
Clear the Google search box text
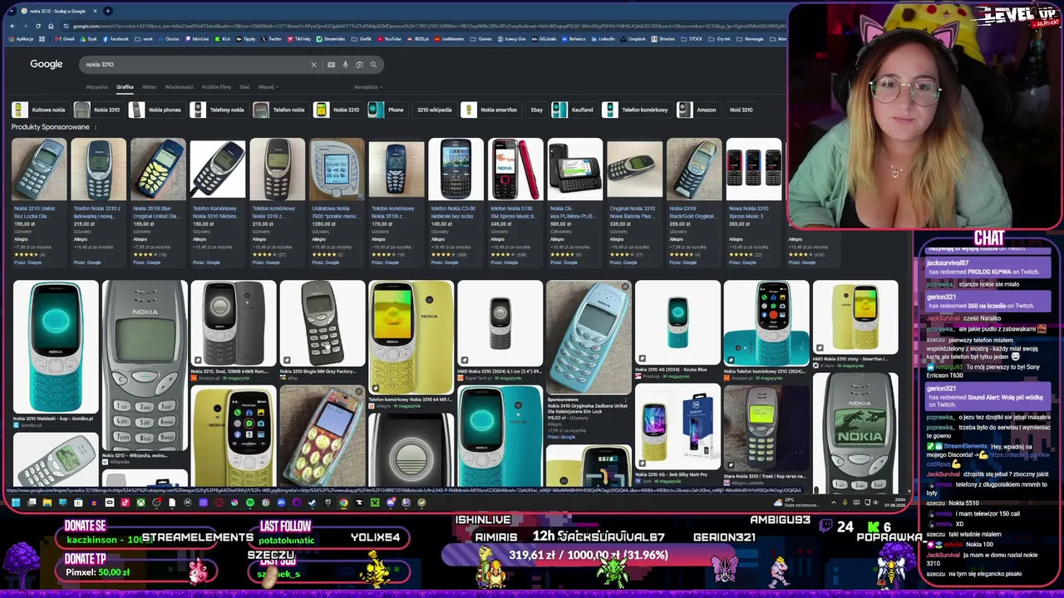pyautogui.click(x=313, y=65)
